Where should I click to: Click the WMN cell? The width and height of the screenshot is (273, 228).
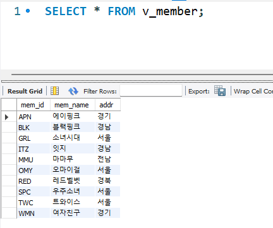pyautogui.click(x=33, y=213)
